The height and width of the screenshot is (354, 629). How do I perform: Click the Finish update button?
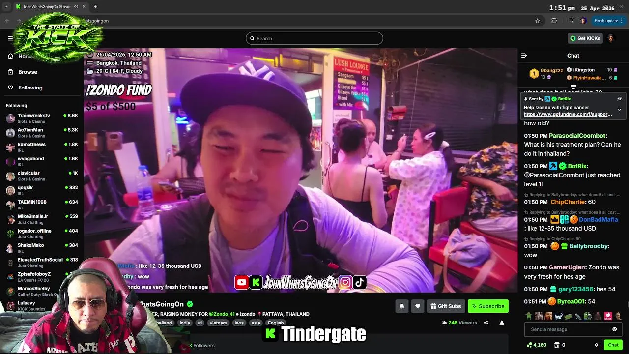click(608, 21)
